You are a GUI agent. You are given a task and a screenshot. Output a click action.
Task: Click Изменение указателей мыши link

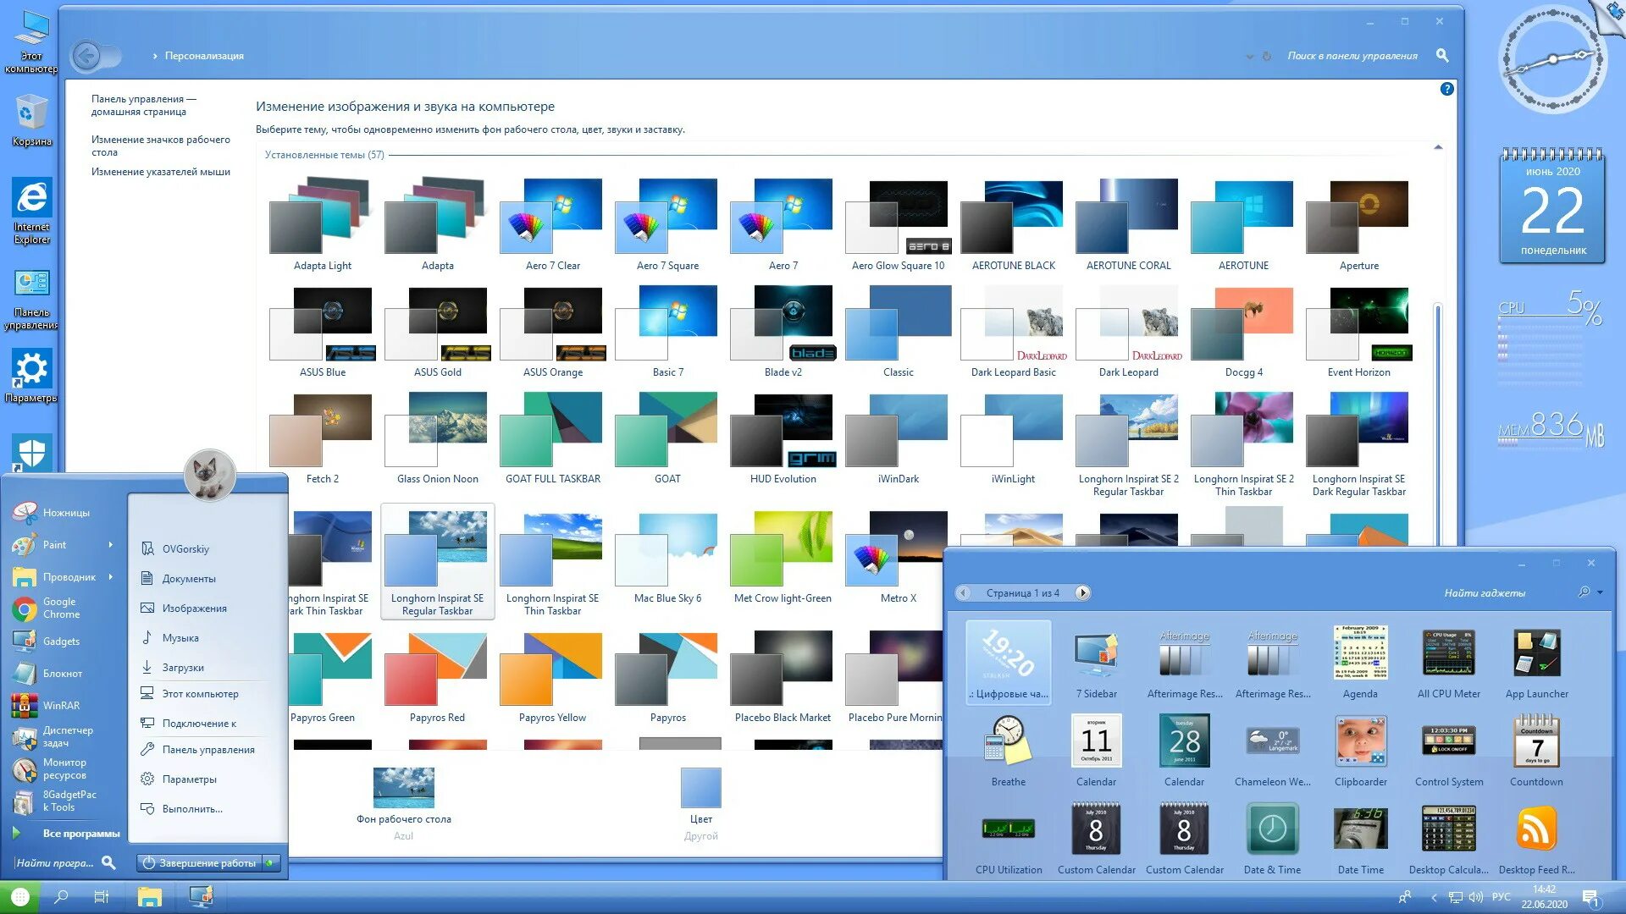pyautogui.click(x=160, y=172)
